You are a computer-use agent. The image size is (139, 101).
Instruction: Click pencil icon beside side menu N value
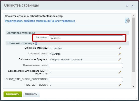point(120,72)
